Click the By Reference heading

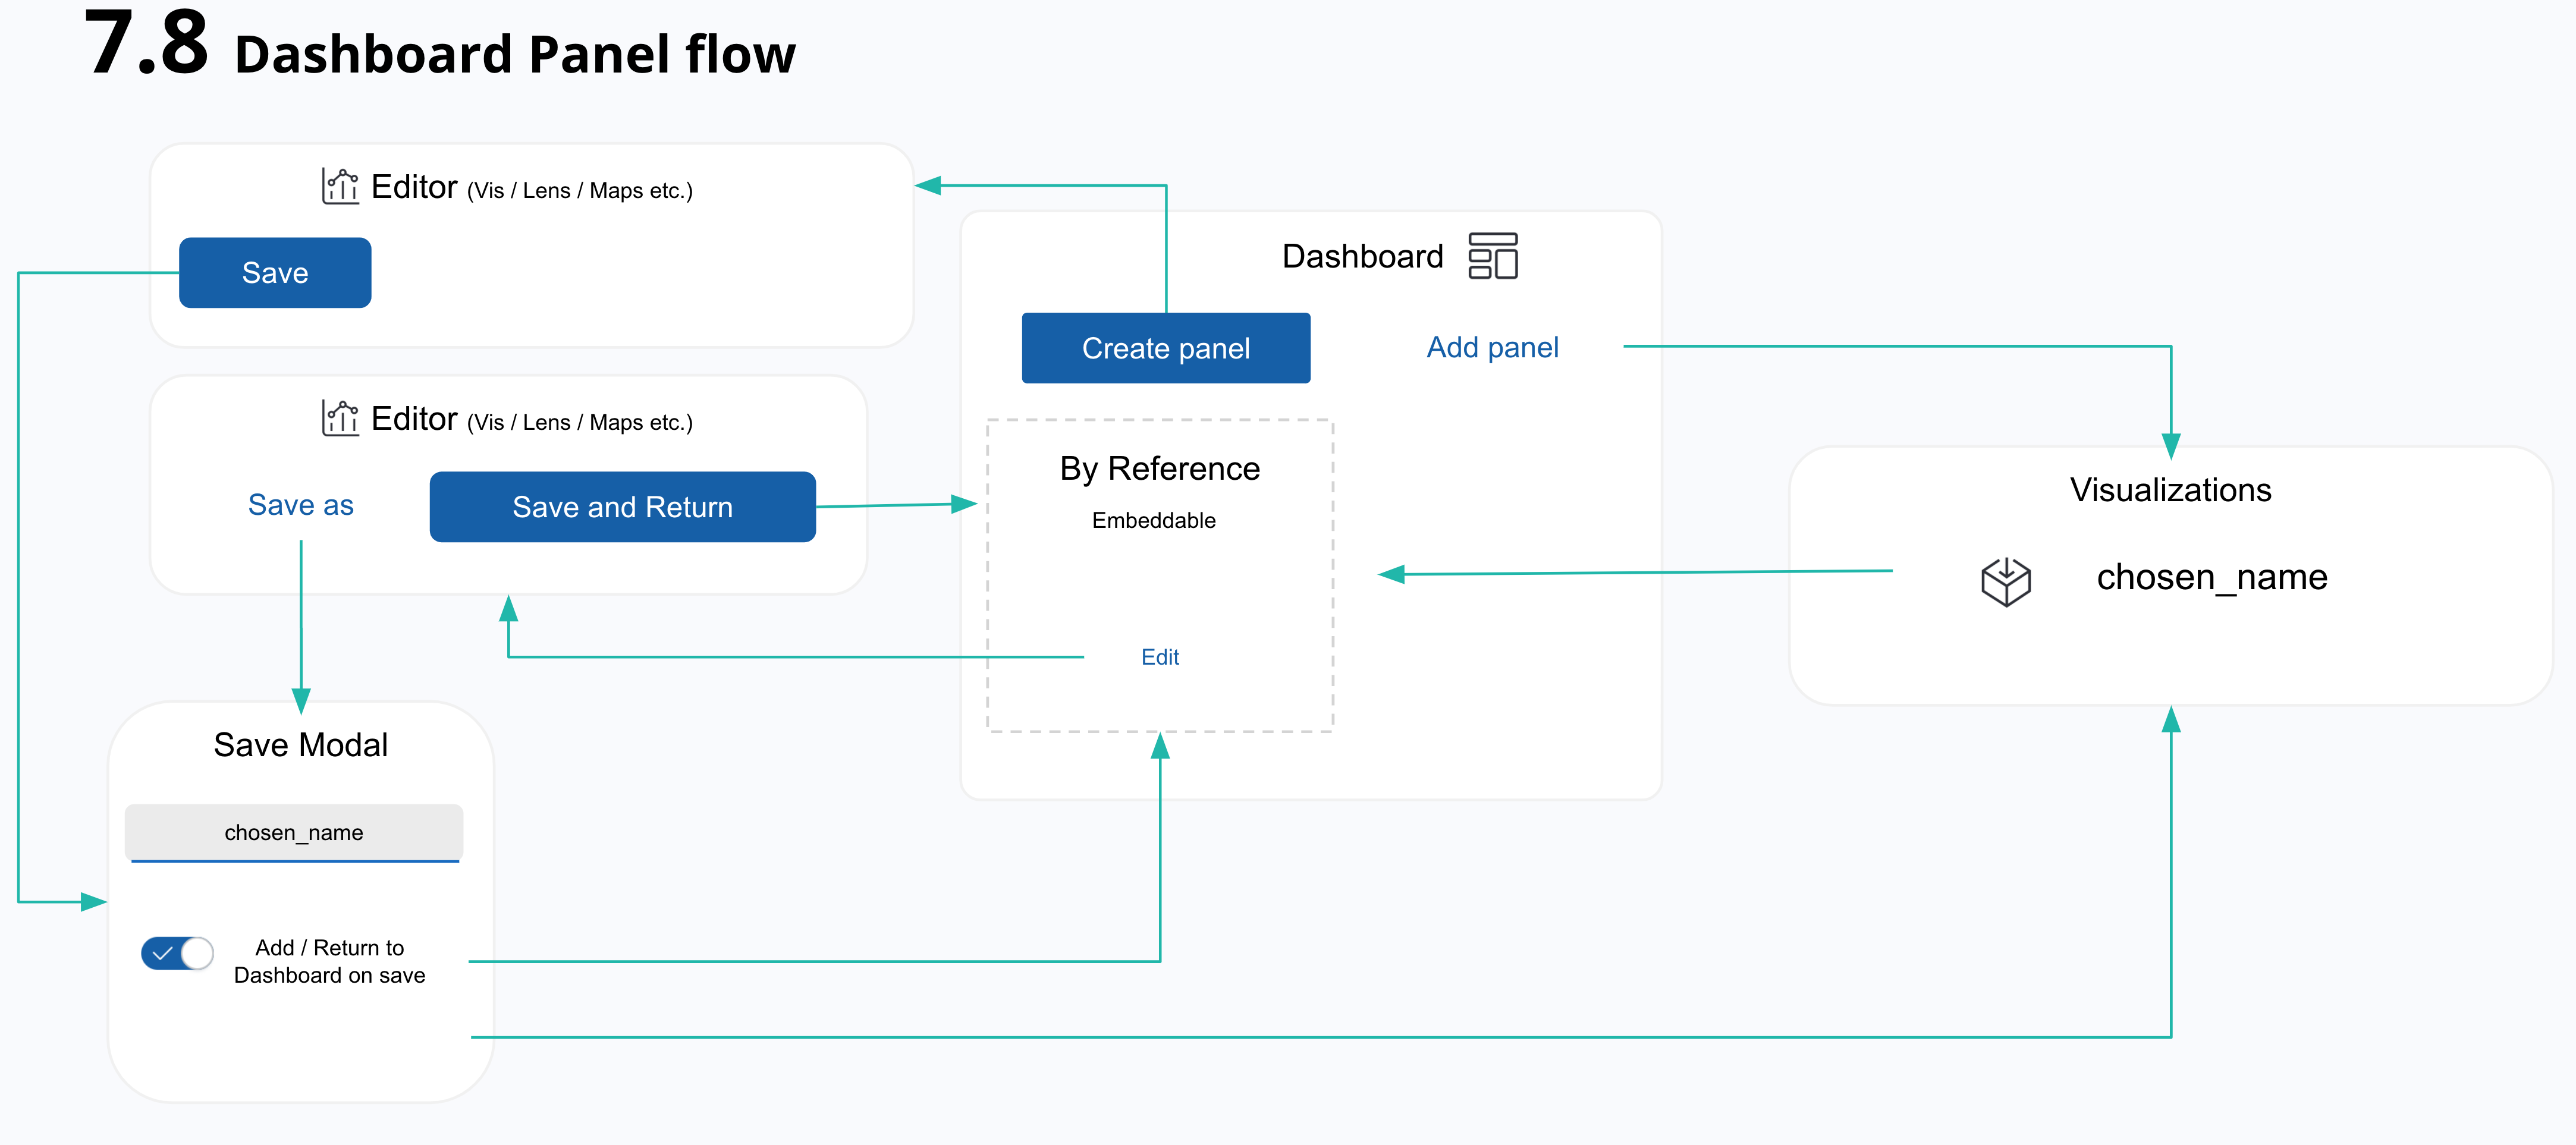(x=1159, y=468)
